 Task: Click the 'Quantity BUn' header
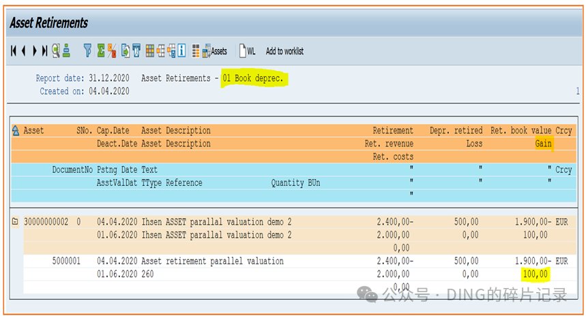(295, 183)
